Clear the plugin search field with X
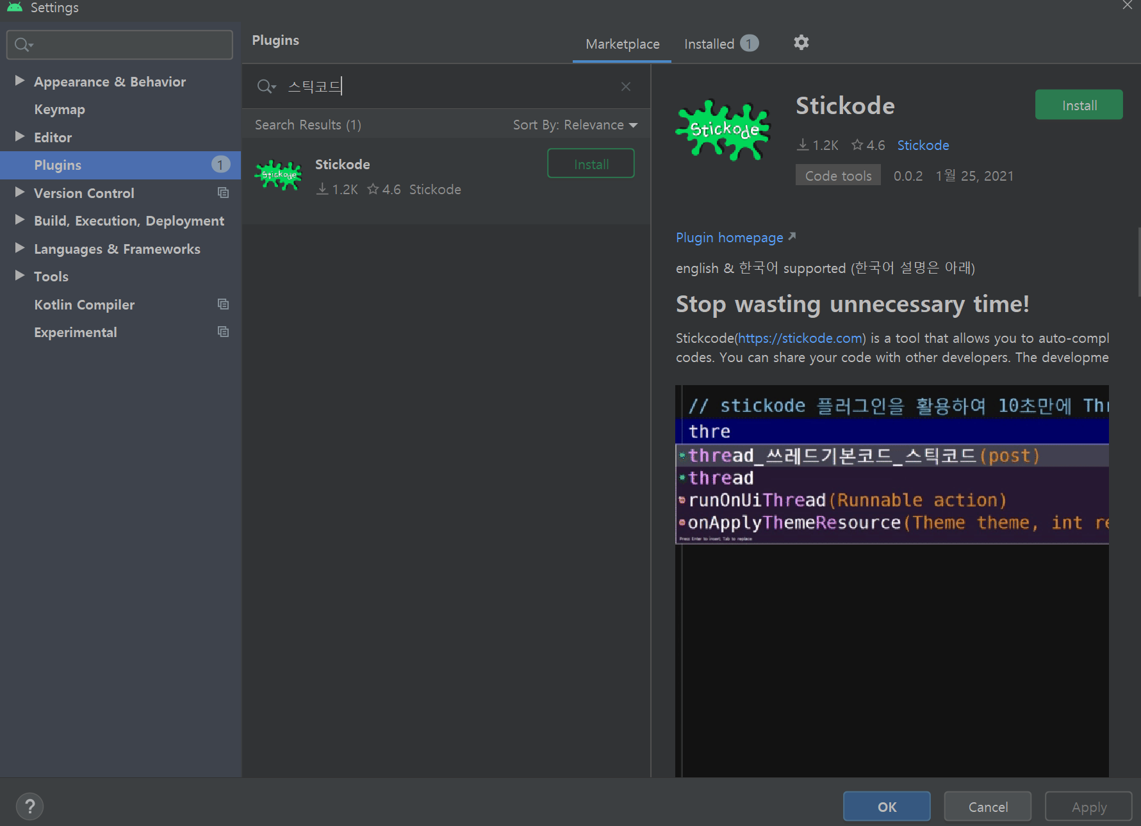The height and width of the screenshot is (826, 1141). click(x=626, y=87)
